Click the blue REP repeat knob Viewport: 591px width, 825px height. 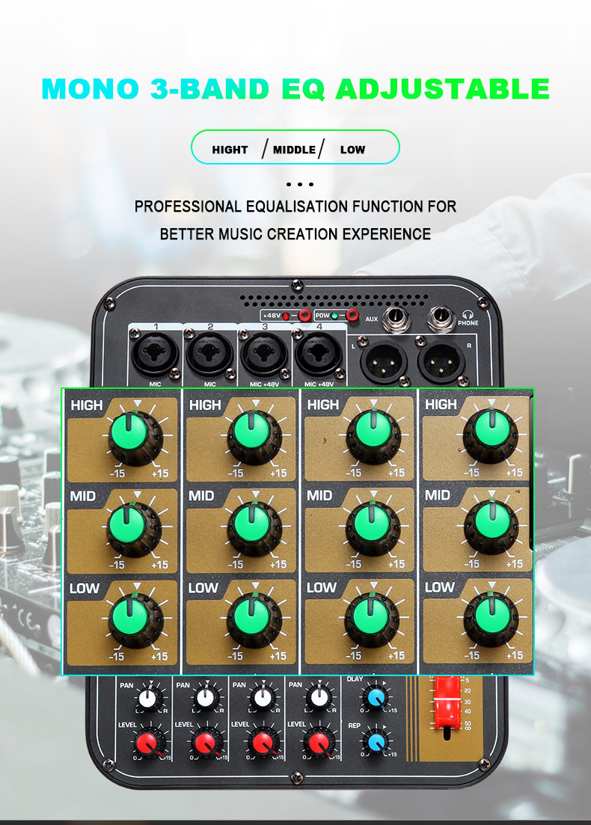pyautogui.click(x=376, y=742)
